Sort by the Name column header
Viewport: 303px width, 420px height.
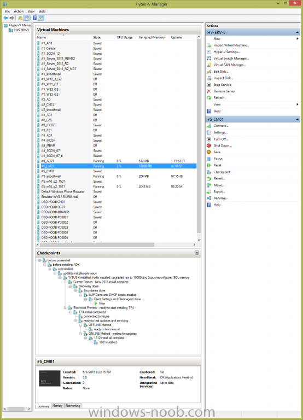[64, 38]
